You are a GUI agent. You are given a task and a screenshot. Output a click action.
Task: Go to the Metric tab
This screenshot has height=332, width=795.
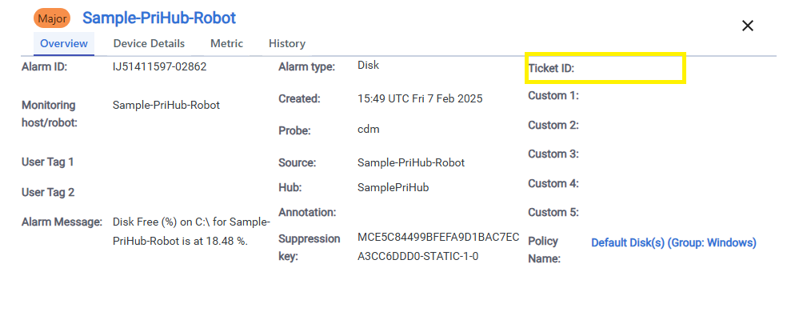pyautogui.click(x=226, y=43)
